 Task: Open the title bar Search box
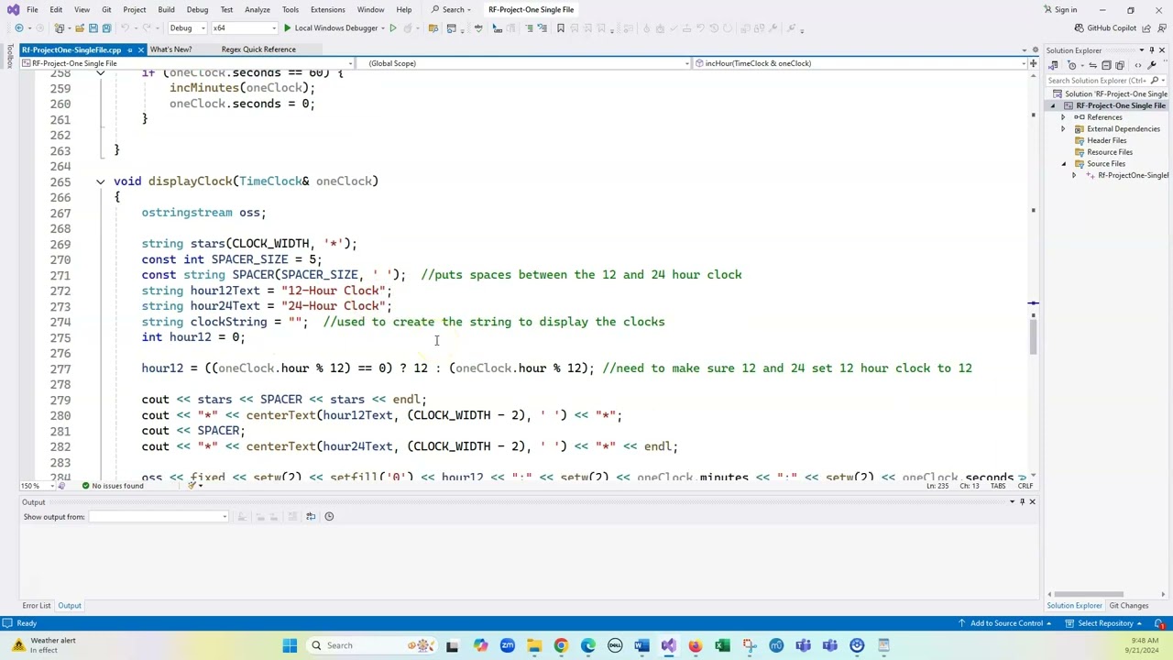pyautogui.click(x=453, y=10)
